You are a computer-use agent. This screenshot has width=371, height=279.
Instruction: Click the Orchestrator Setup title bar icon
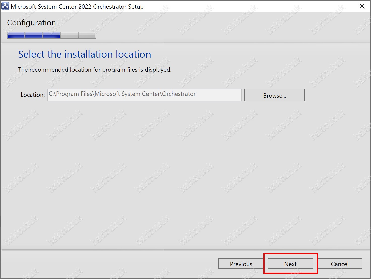point(5,6)
